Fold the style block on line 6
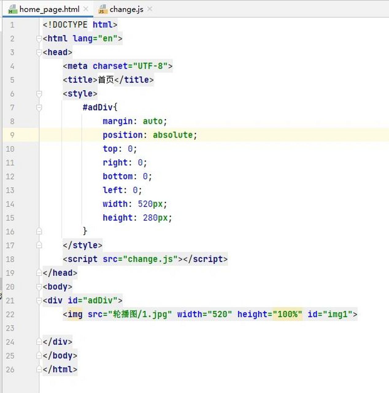This screenshot has height=393, width=389. coord(39,94)
